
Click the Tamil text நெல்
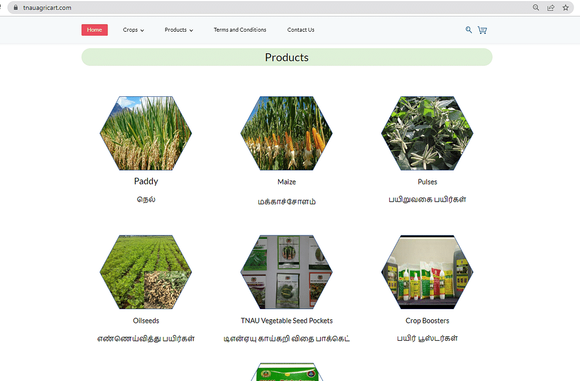pos(146,199)
